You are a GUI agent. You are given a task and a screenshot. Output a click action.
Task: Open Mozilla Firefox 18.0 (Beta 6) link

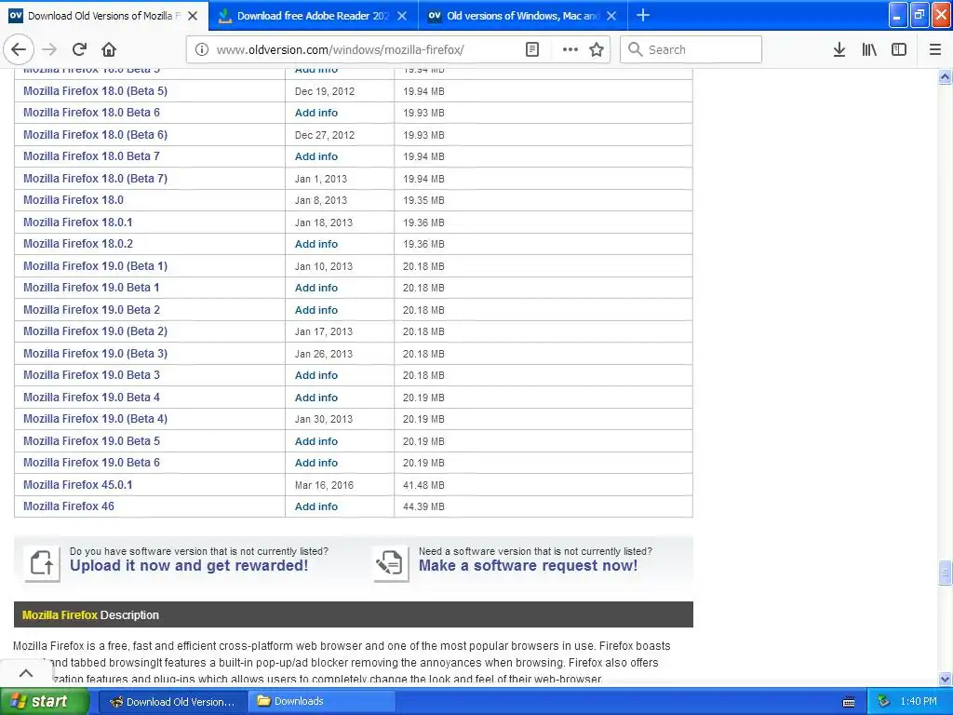96,135
